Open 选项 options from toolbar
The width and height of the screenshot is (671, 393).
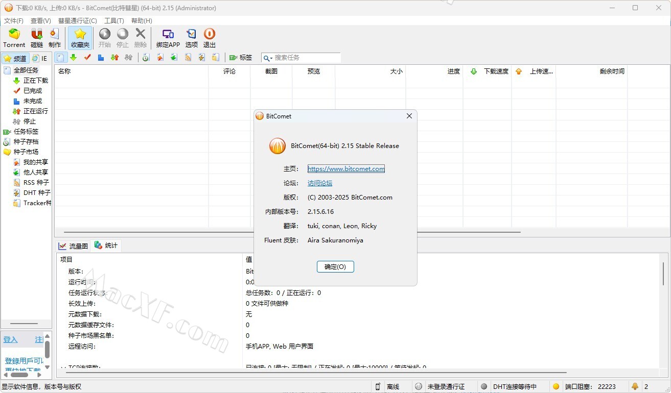pyautogui.click(x=192, y=38)
